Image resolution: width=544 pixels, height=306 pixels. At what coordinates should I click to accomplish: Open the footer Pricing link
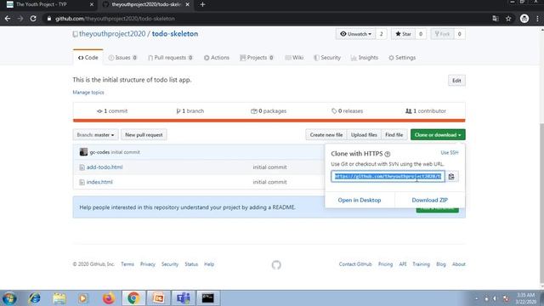pos(385,264)
